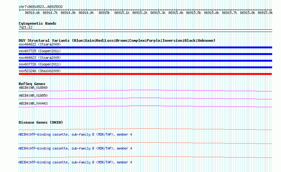Click the 86915.3k ruler tick label
281x172 pixels.
158,13
